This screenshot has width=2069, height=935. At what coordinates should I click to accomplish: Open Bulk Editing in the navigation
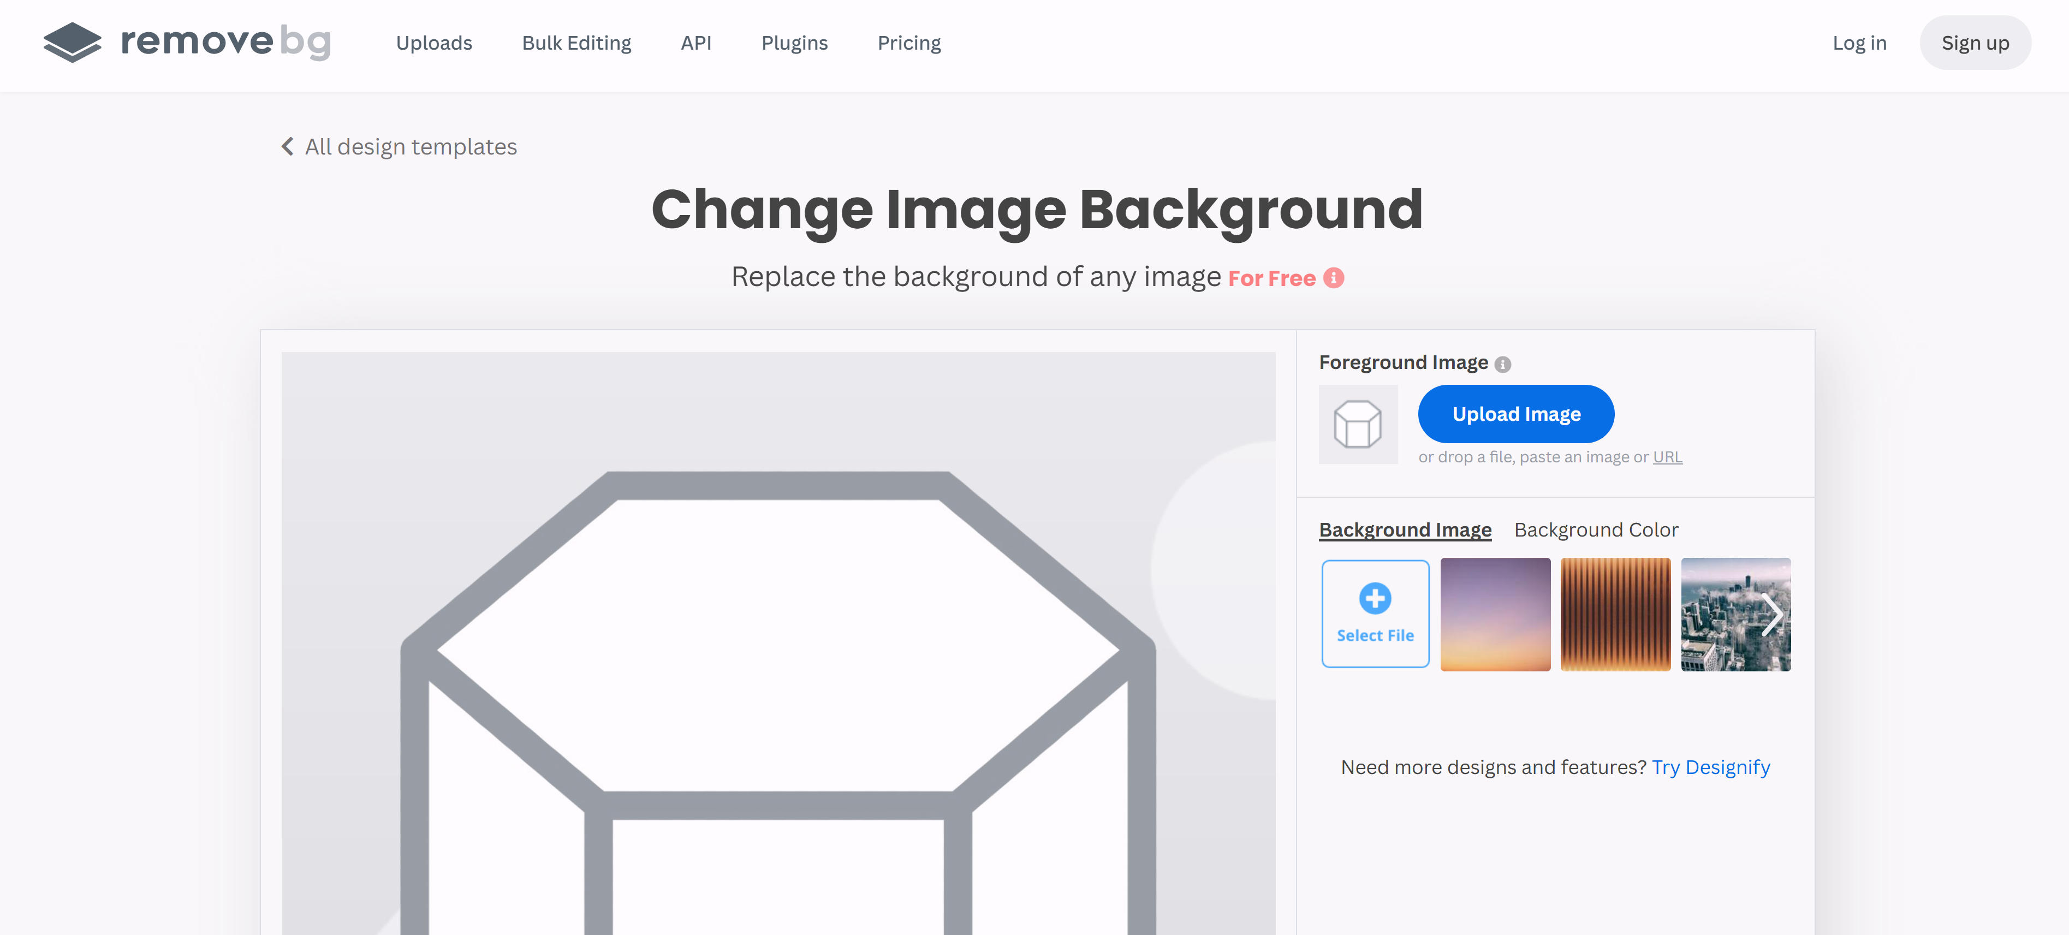point(576,43)
